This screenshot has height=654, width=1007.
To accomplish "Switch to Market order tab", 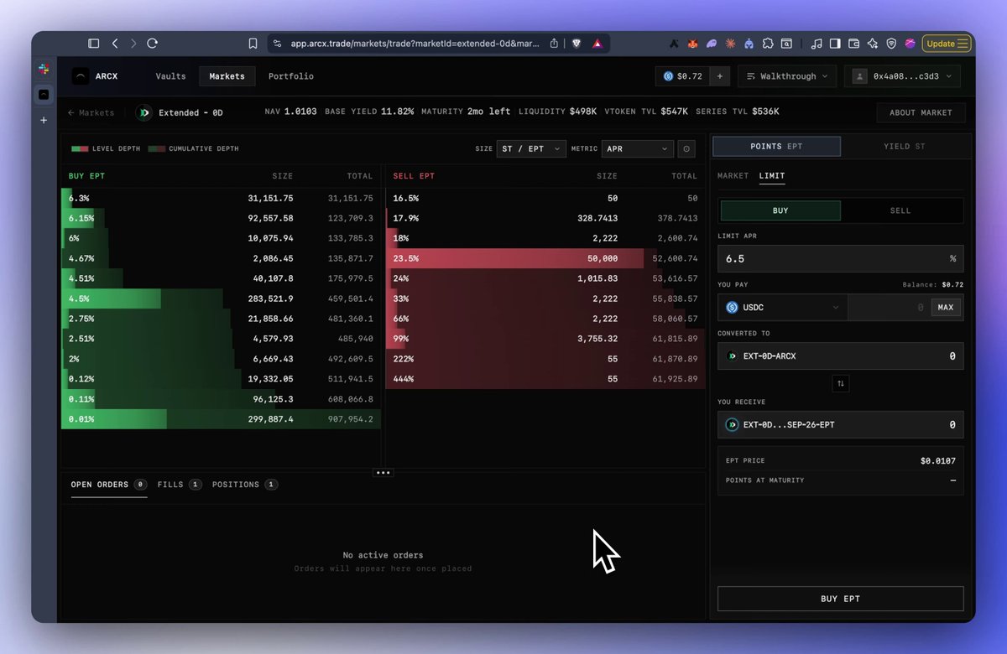I will click(733, 176).
